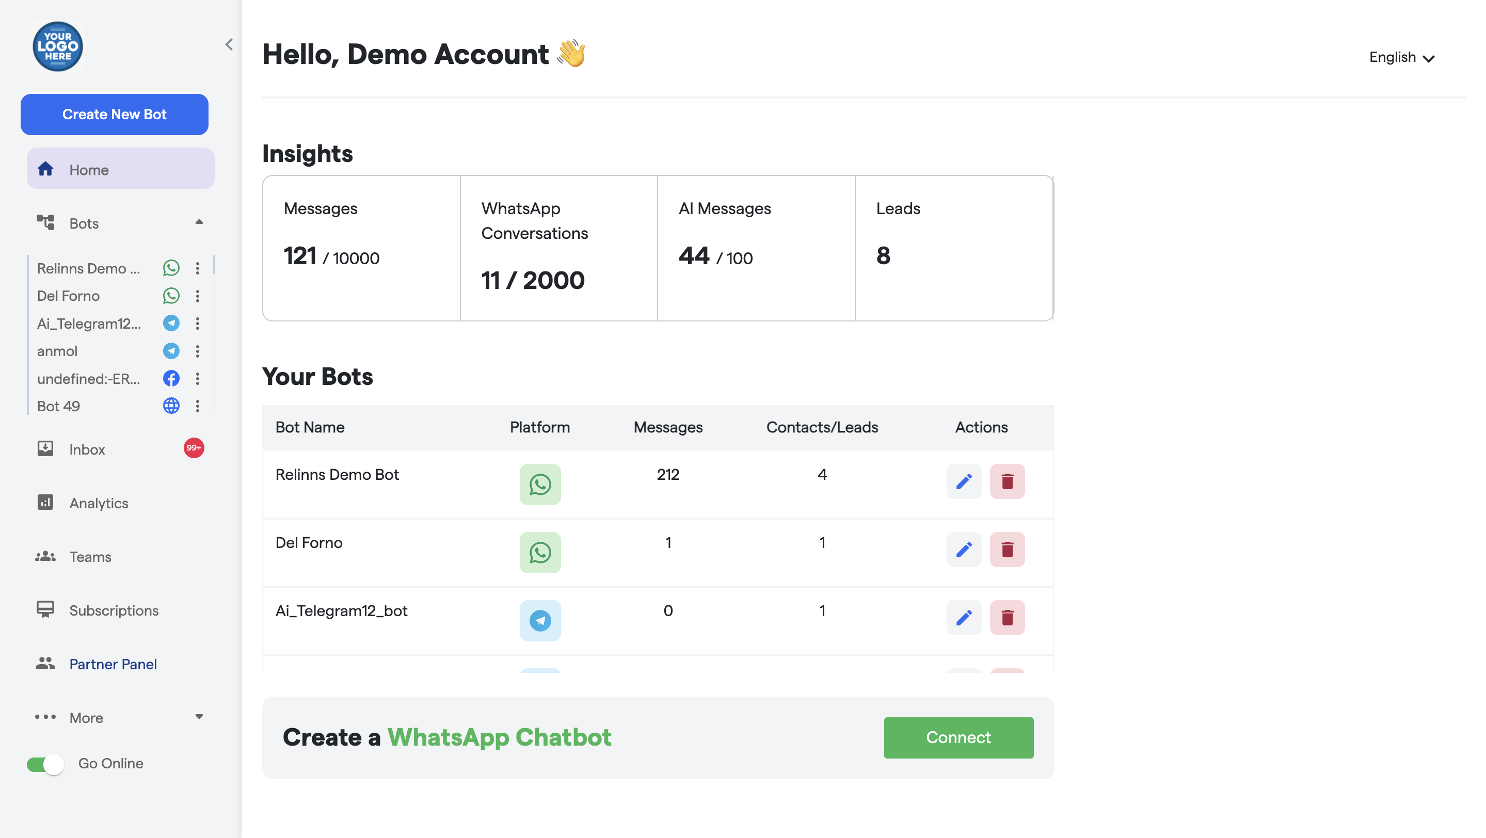Toggle the Go Online switch
Image resolution: width=1486 pixels, height=838 pixels.
pyautogui.click(x=45, y=764)
